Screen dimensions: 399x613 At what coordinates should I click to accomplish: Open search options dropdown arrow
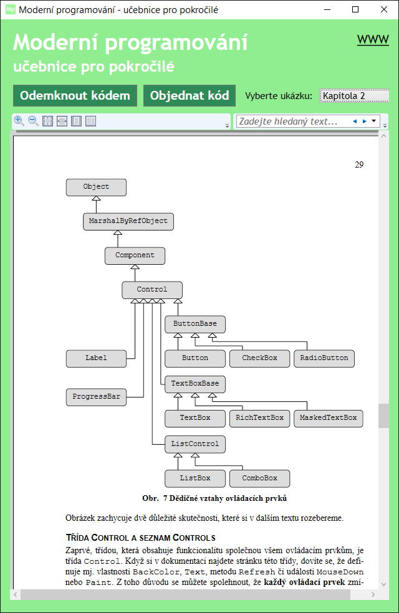tap(373, 121)
